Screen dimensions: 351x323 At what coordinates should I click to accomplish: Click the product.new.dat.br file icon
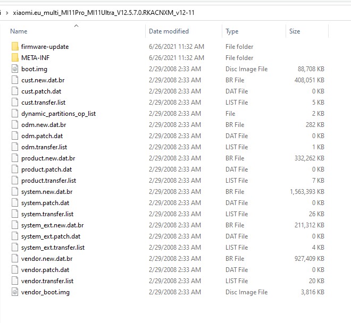[15, 158]
